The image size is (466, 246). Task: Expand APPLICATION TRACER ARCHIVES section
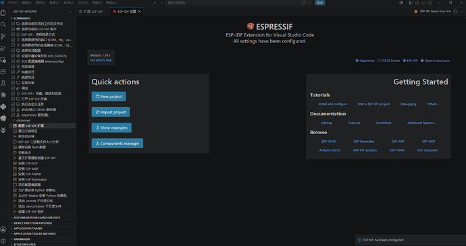43,234
